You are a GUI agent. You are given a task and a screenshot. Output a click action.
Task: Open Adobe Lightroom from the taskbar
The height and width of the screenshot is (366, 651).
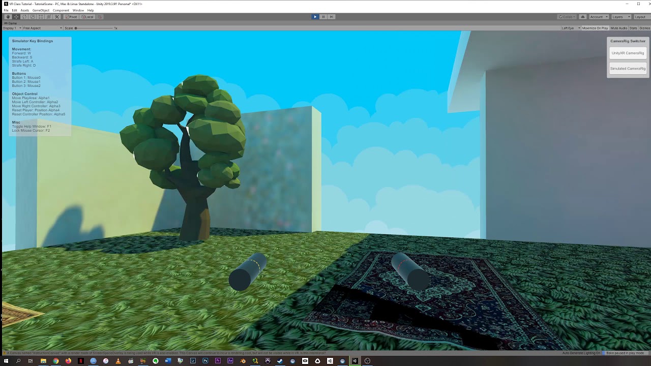pos(193,361)
